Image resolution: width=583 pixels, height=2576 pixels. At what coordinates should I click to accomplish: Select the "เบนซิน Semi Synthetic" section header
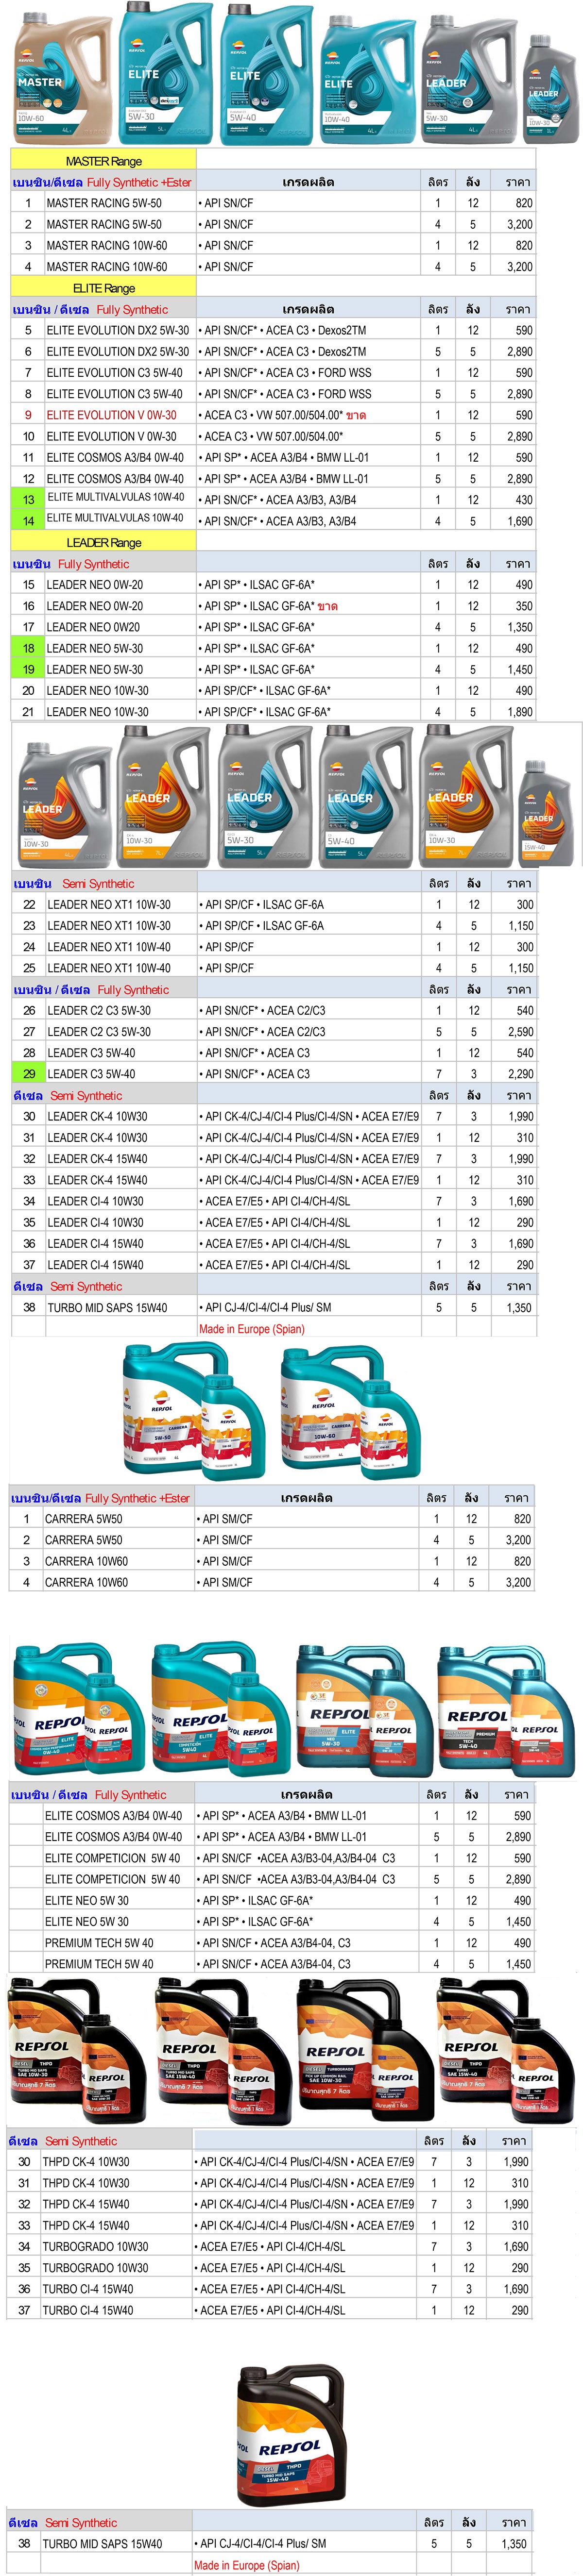[73, 883]
